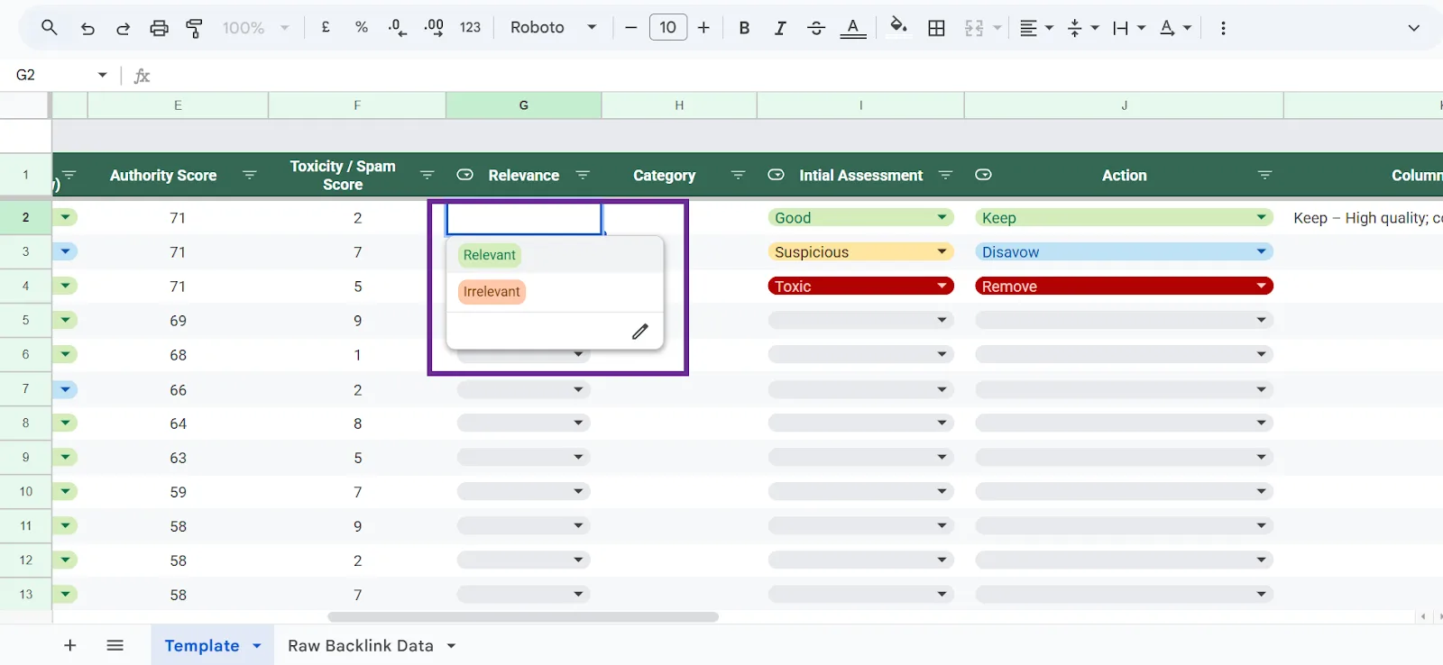Open filter icon on Toxicity / Spam Score
This screenshot has height=665, width=1443.
427,175
